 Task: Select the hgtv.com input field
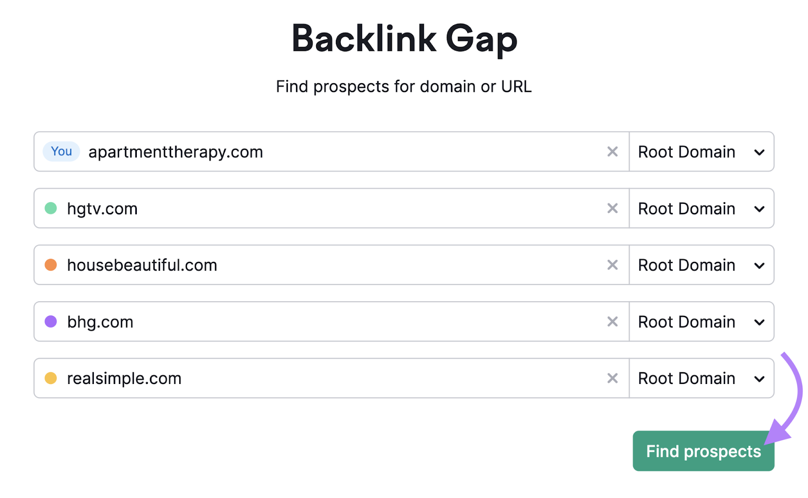(303, 208)
